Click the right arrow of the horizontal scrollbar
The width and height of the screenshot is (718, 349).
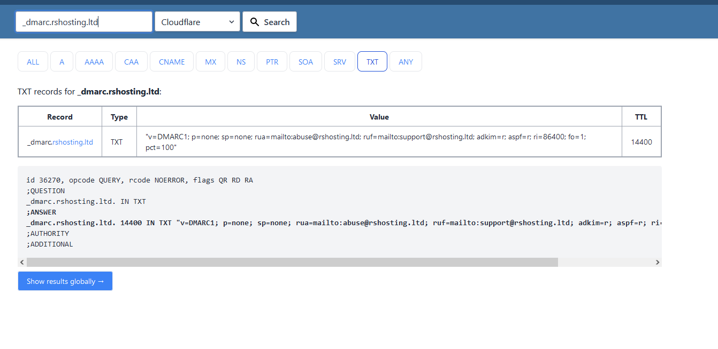click(x=658, y=262)
